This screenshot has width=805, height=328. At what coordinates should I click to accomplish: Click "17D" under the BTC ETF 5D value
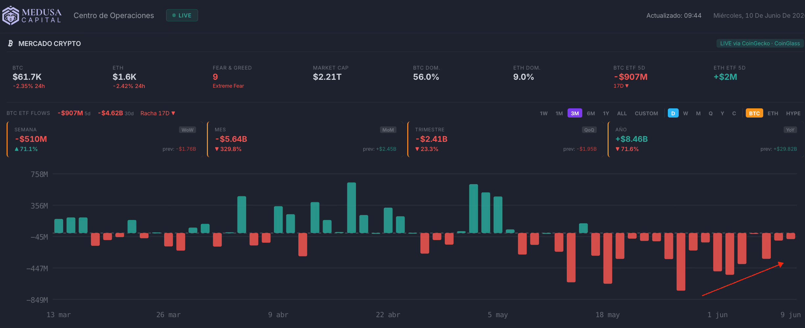tap(621, 86)
